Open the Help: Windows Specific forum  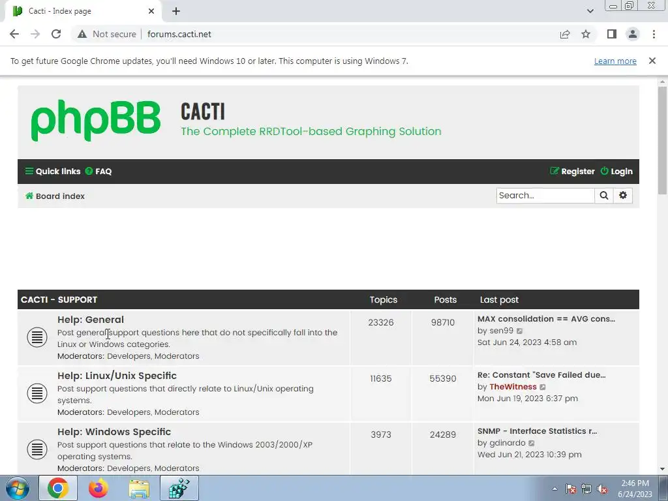tap(114, 432)
